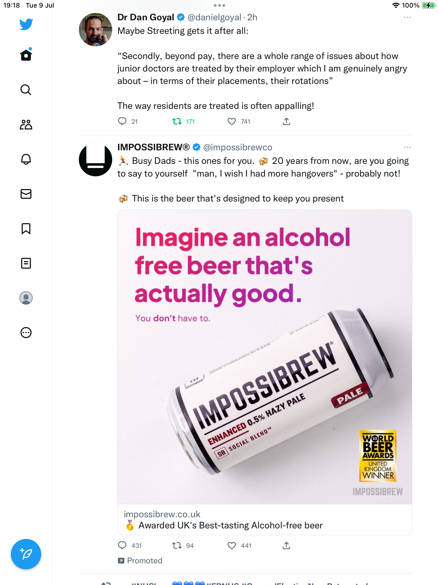Open Communities people icon in sidebar
Screen dimensions: 439x585
[x=26, y=125]
